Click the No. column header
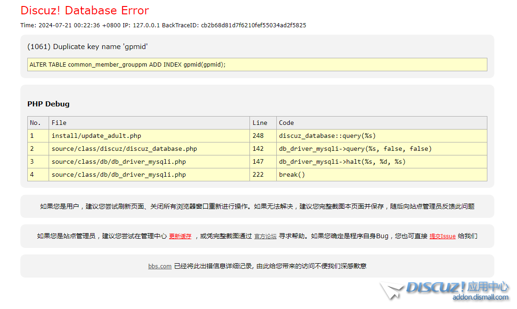Viewport: 517px width, 309px height. (38, 123)
